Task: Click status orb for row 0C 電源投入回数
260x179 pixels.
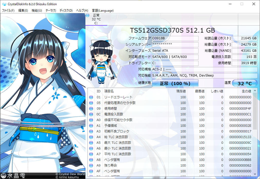Action: click(91, 114)
